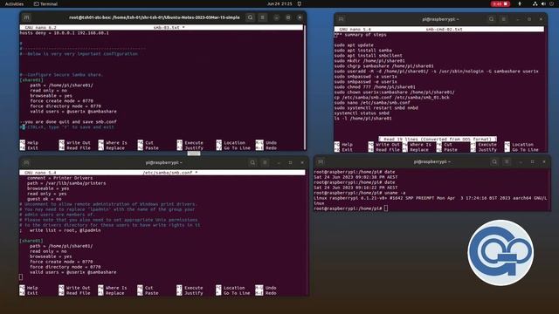Open hamburger menu in date/uname terminal window
Viewport: 559px width, 314px height.
coord(507,161)
